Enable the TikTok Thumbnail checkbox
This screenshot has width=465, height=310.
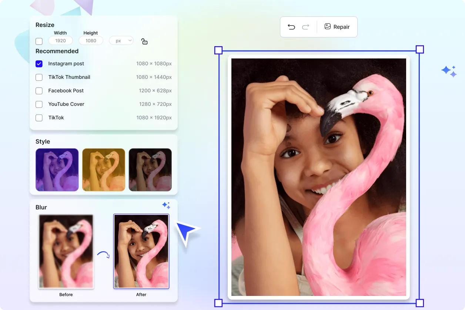click(39, 77)
